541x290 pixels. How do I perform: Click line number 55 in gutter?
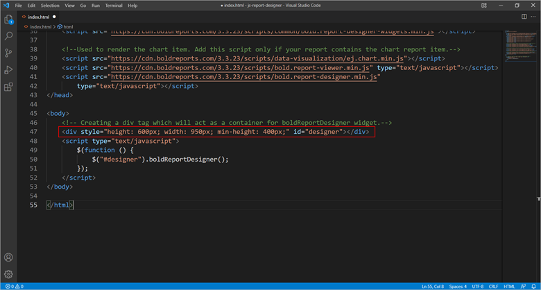pos(33,205)
